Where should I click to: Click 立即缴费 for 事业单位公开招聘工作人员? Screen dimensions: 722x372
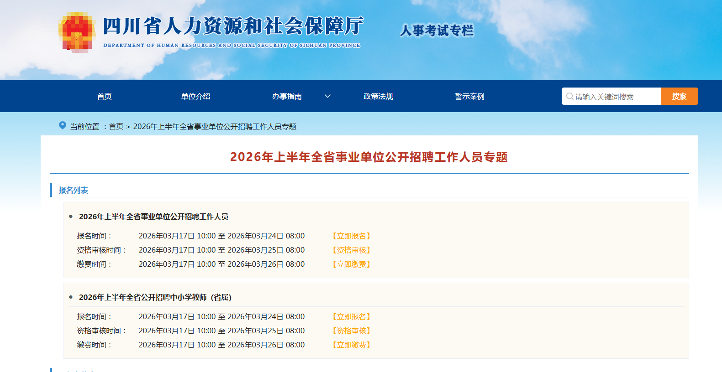tap(351, 264)
